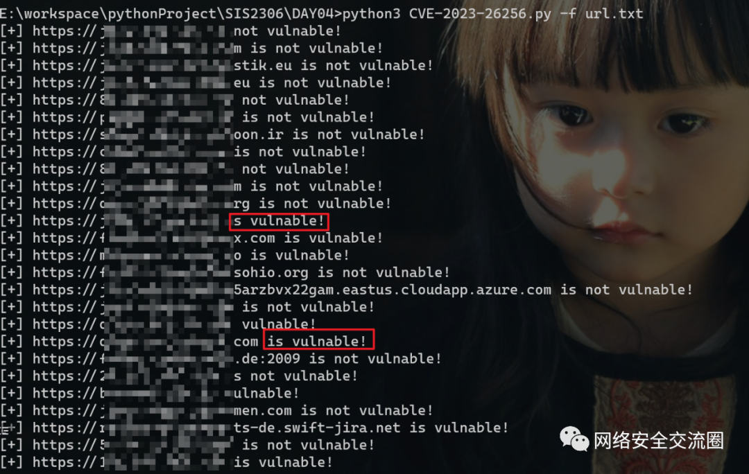Click the "sohio.org is not vulnable!" line
The width and height of the screenshot is (749, 474).
coord(341,272)
